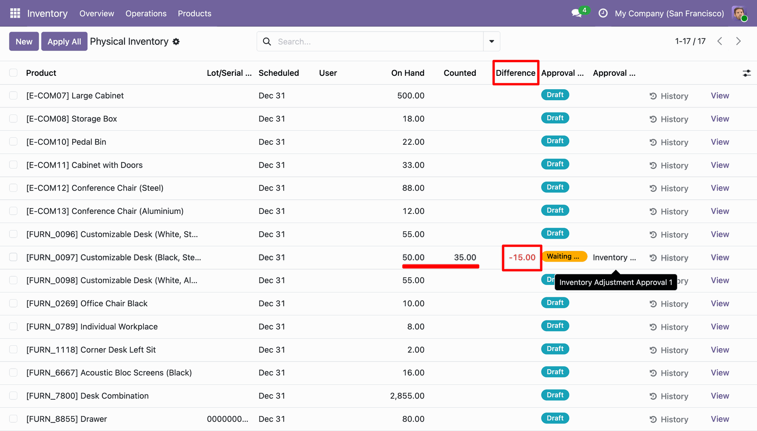Image resolution: width=757 pixels, height=431 pixels.
Task: Click the Apply All button
Action: click(x=64, y=41)
